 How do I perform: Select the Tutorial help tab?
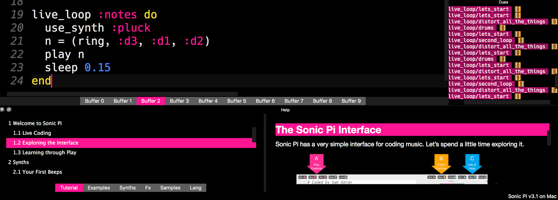[x=69, y=188]
